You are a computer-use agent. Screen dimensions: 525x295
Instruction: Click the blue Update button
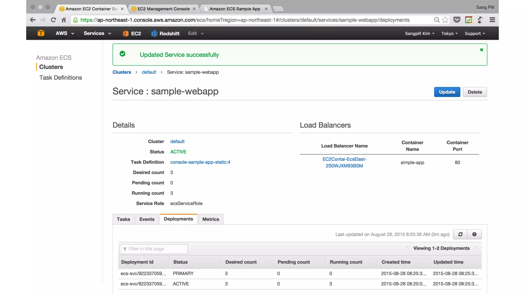click(447, 92)
